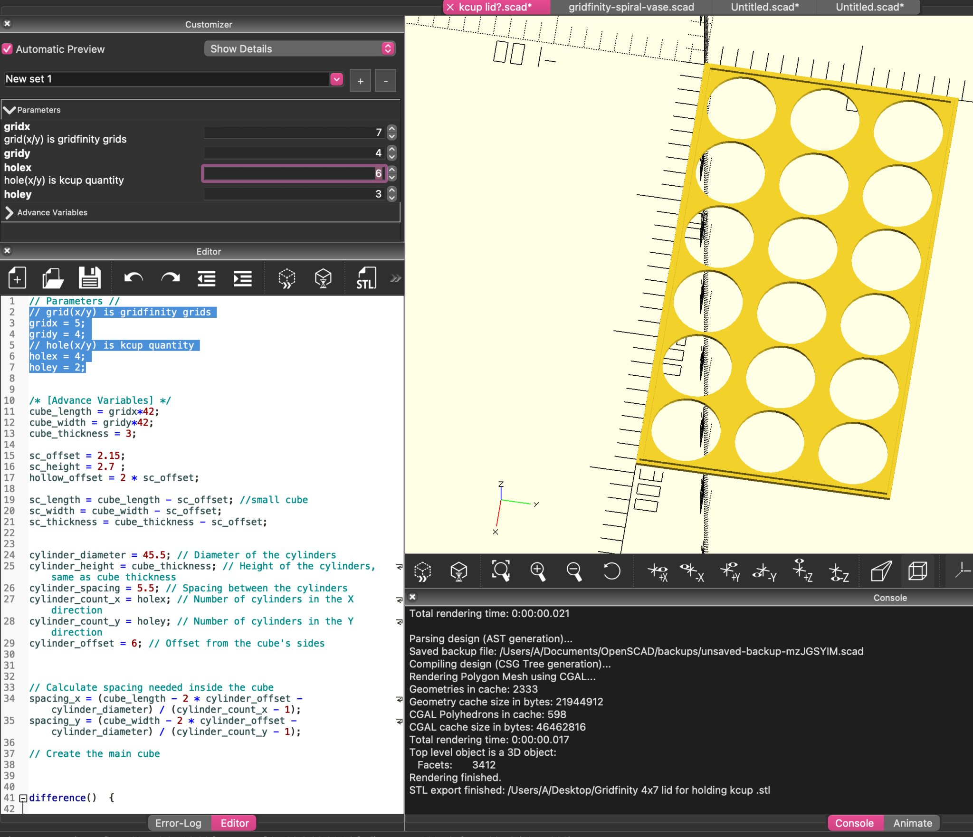Click the Zoom In magnifier icon
This screenshot has width=973, height=837.
coord(538,571)
